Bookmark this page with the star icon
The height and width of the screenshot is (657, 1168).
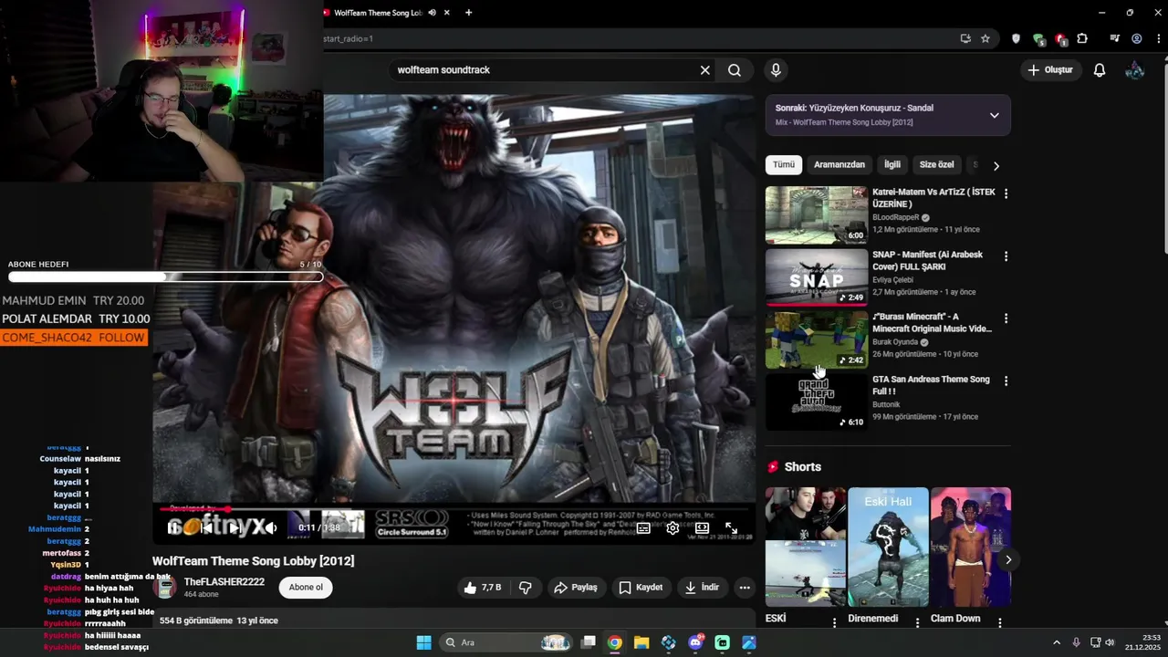[985, 38]
